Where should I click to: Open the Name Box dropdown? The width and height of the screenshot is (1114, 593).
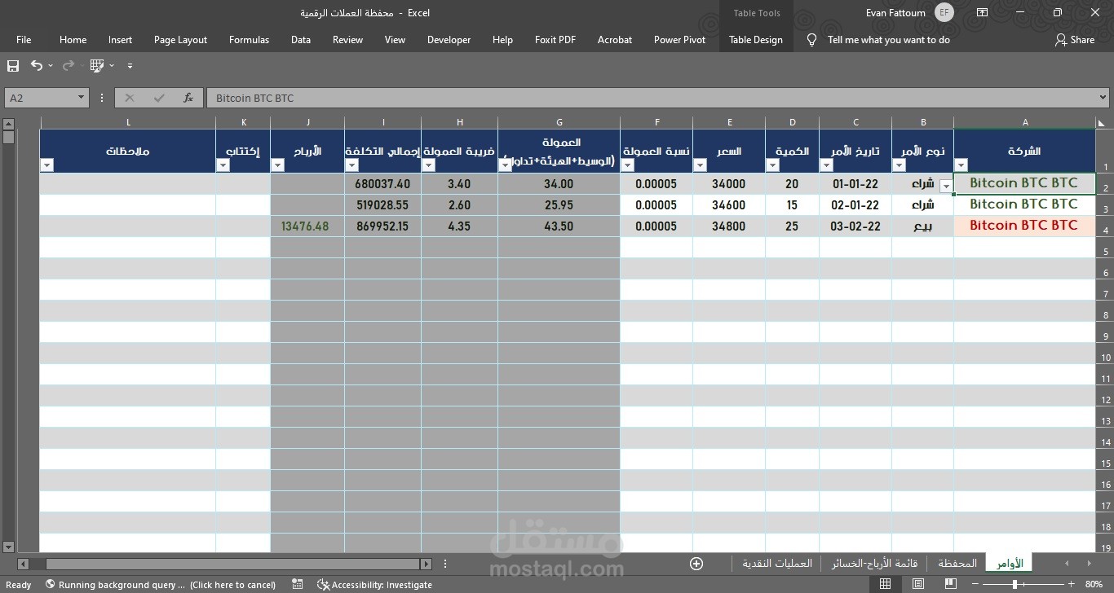click(81, 98)
